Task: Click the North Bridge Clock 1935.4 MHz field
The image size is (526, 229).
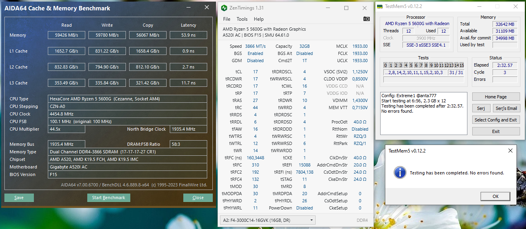Action: click(x=188, y=129)
